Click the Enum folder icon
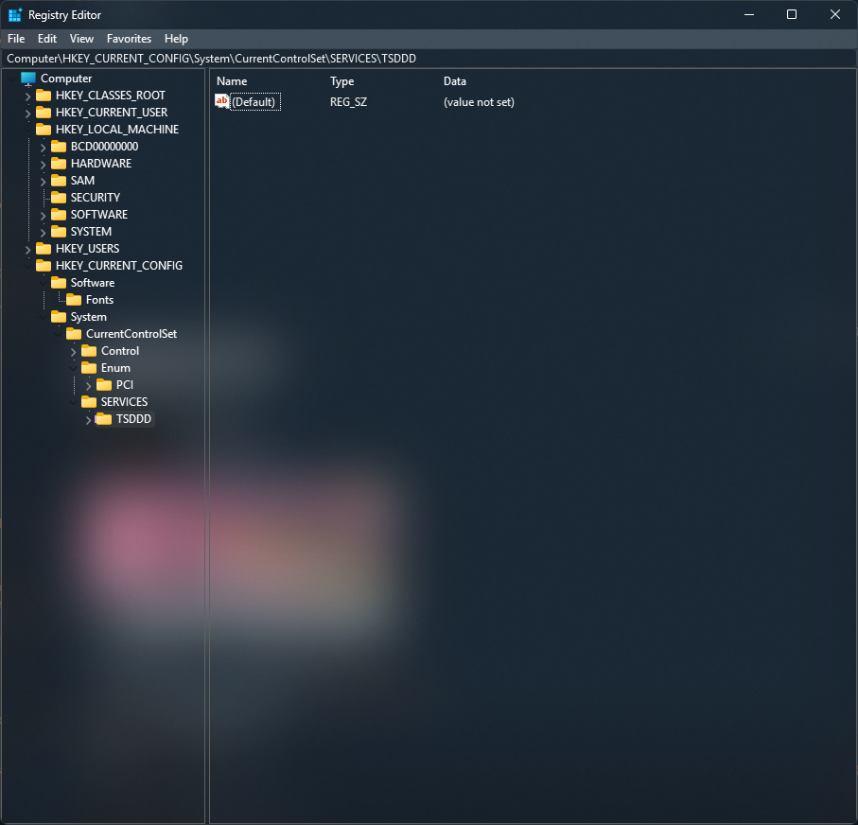 tap(89, 368)
